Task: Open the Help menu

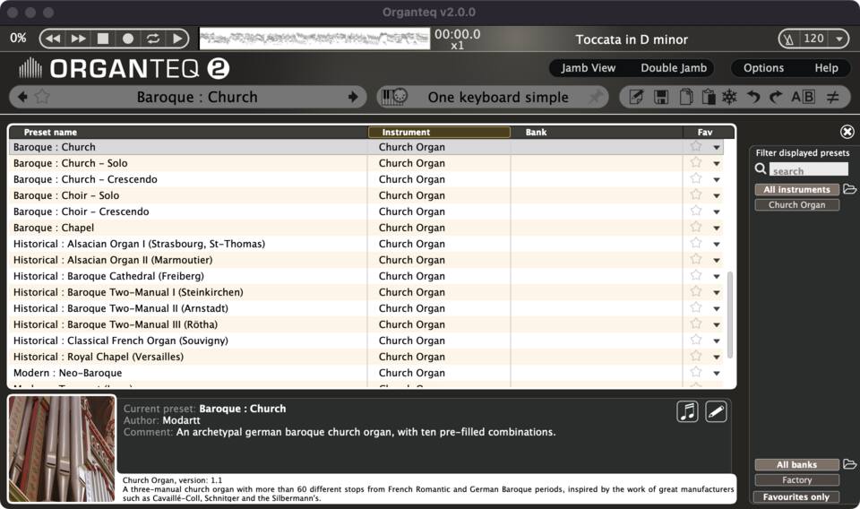Action: [x=826, y=68]
